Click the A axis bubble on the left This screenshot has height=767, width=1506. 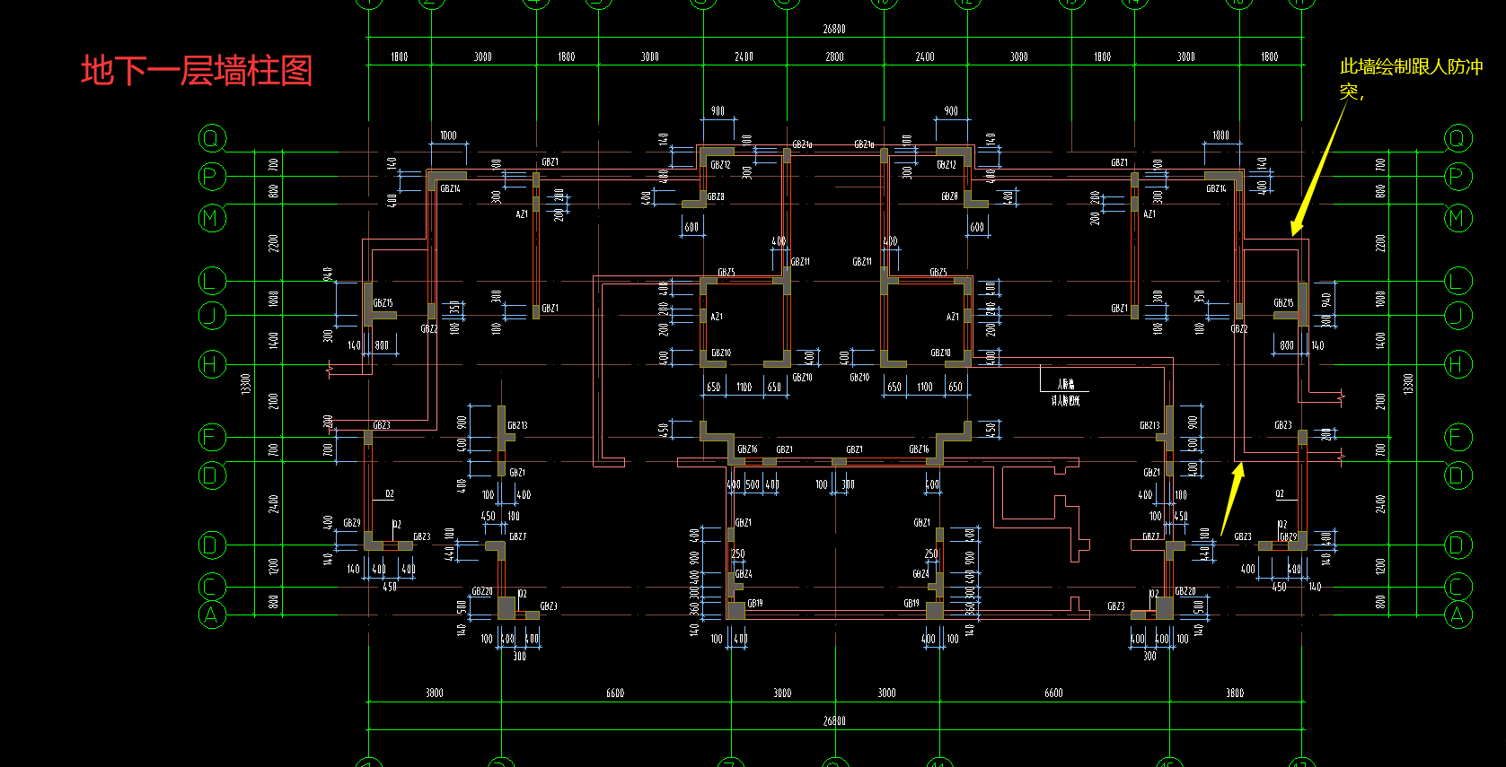(x=212, y=615)
